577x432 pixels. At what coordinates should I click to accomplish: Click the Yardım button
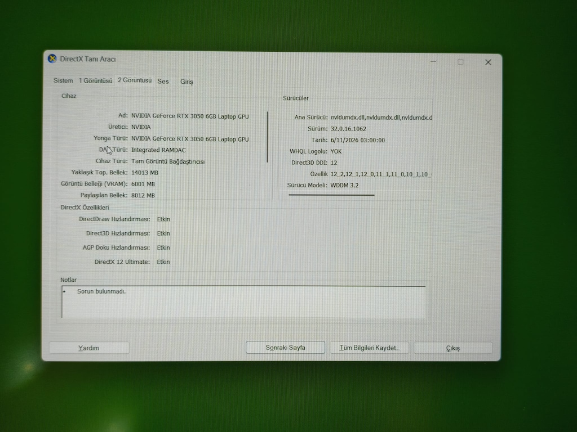point(88,348)
